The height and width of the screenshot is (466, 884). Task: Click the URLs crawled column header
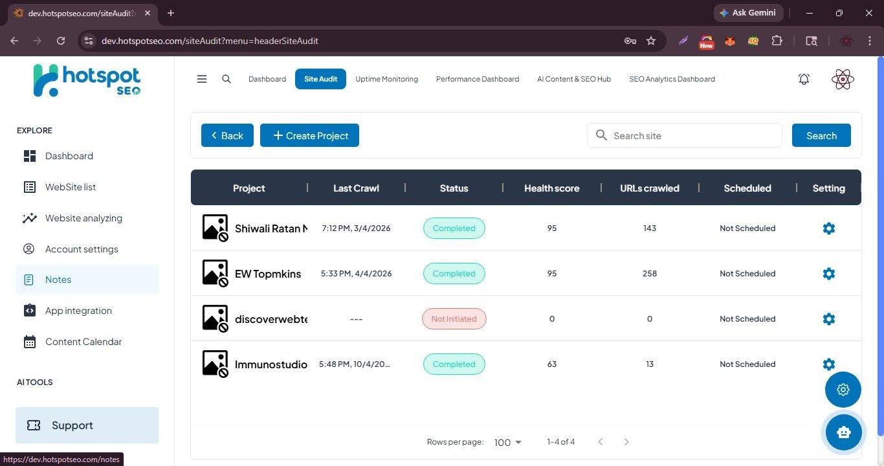tap(650, 188)
